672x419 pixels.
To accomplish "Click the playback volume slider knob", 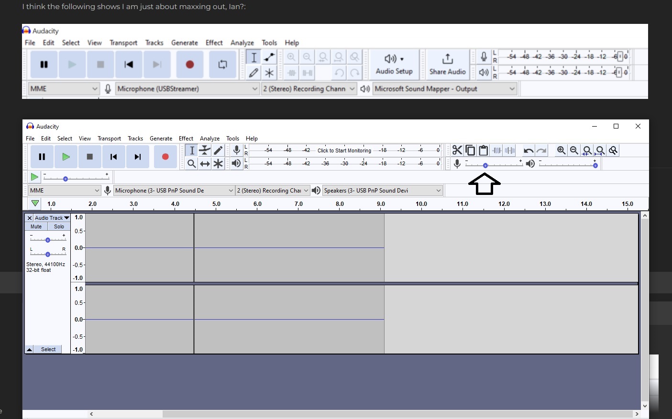I will pyautogui.click(x=595, y=165).
